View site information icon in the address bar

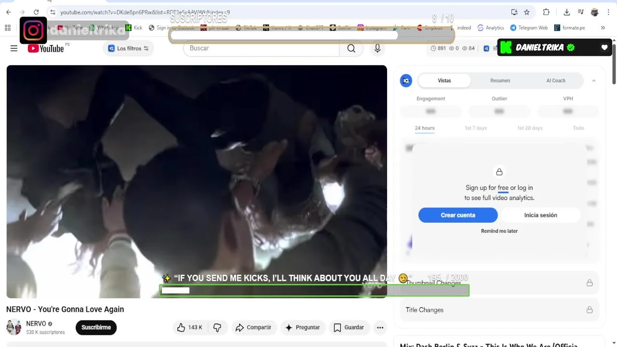[x=53, y=12]
